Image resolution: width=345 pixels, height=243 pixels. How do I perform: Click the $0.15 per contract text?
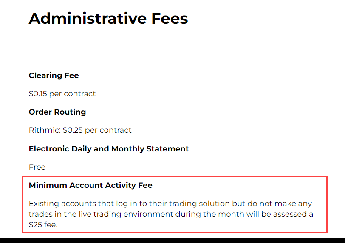(62, 94)
